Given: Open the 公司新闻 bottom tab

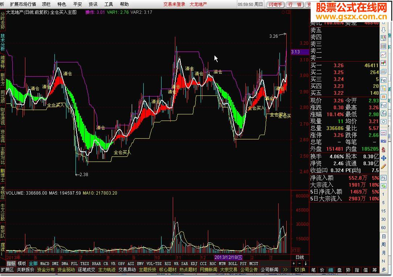Looking at the screenshot, I should 269,270.
